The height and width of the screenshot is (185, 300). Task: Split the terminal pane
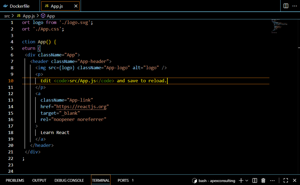coord(255,181)
